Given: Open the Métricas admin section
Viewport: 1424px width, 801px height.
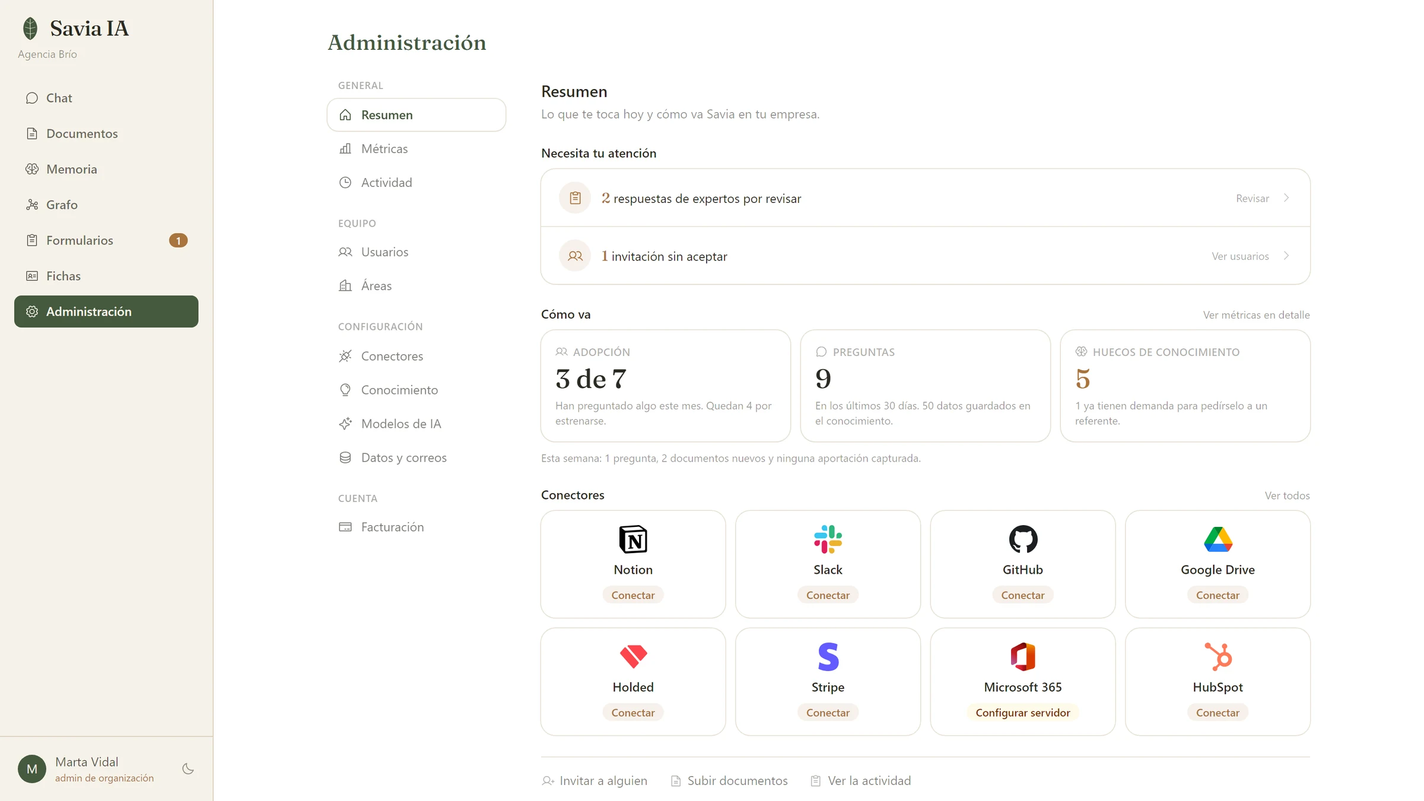Looking at the screenshot, I should [x=417, y=149].
